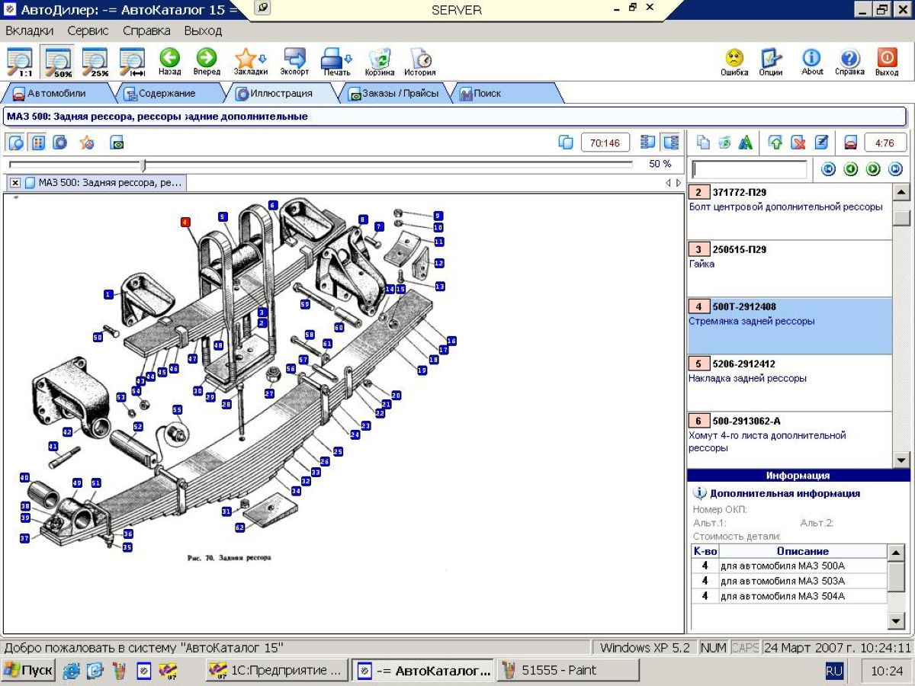The height and width of the screenshot is (686, 915).
Task: Open Справка help icon
Action: 849,62
